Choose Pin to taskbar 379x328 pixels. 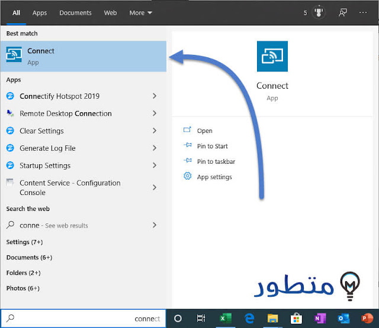point(216,161)
